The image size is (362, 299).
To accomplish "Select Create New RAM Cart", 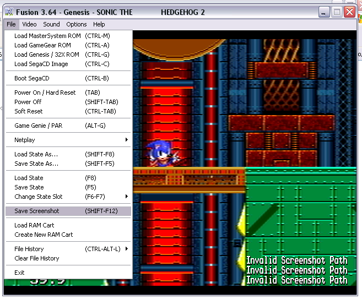I will pyautogui.click(x=68, y=235).
